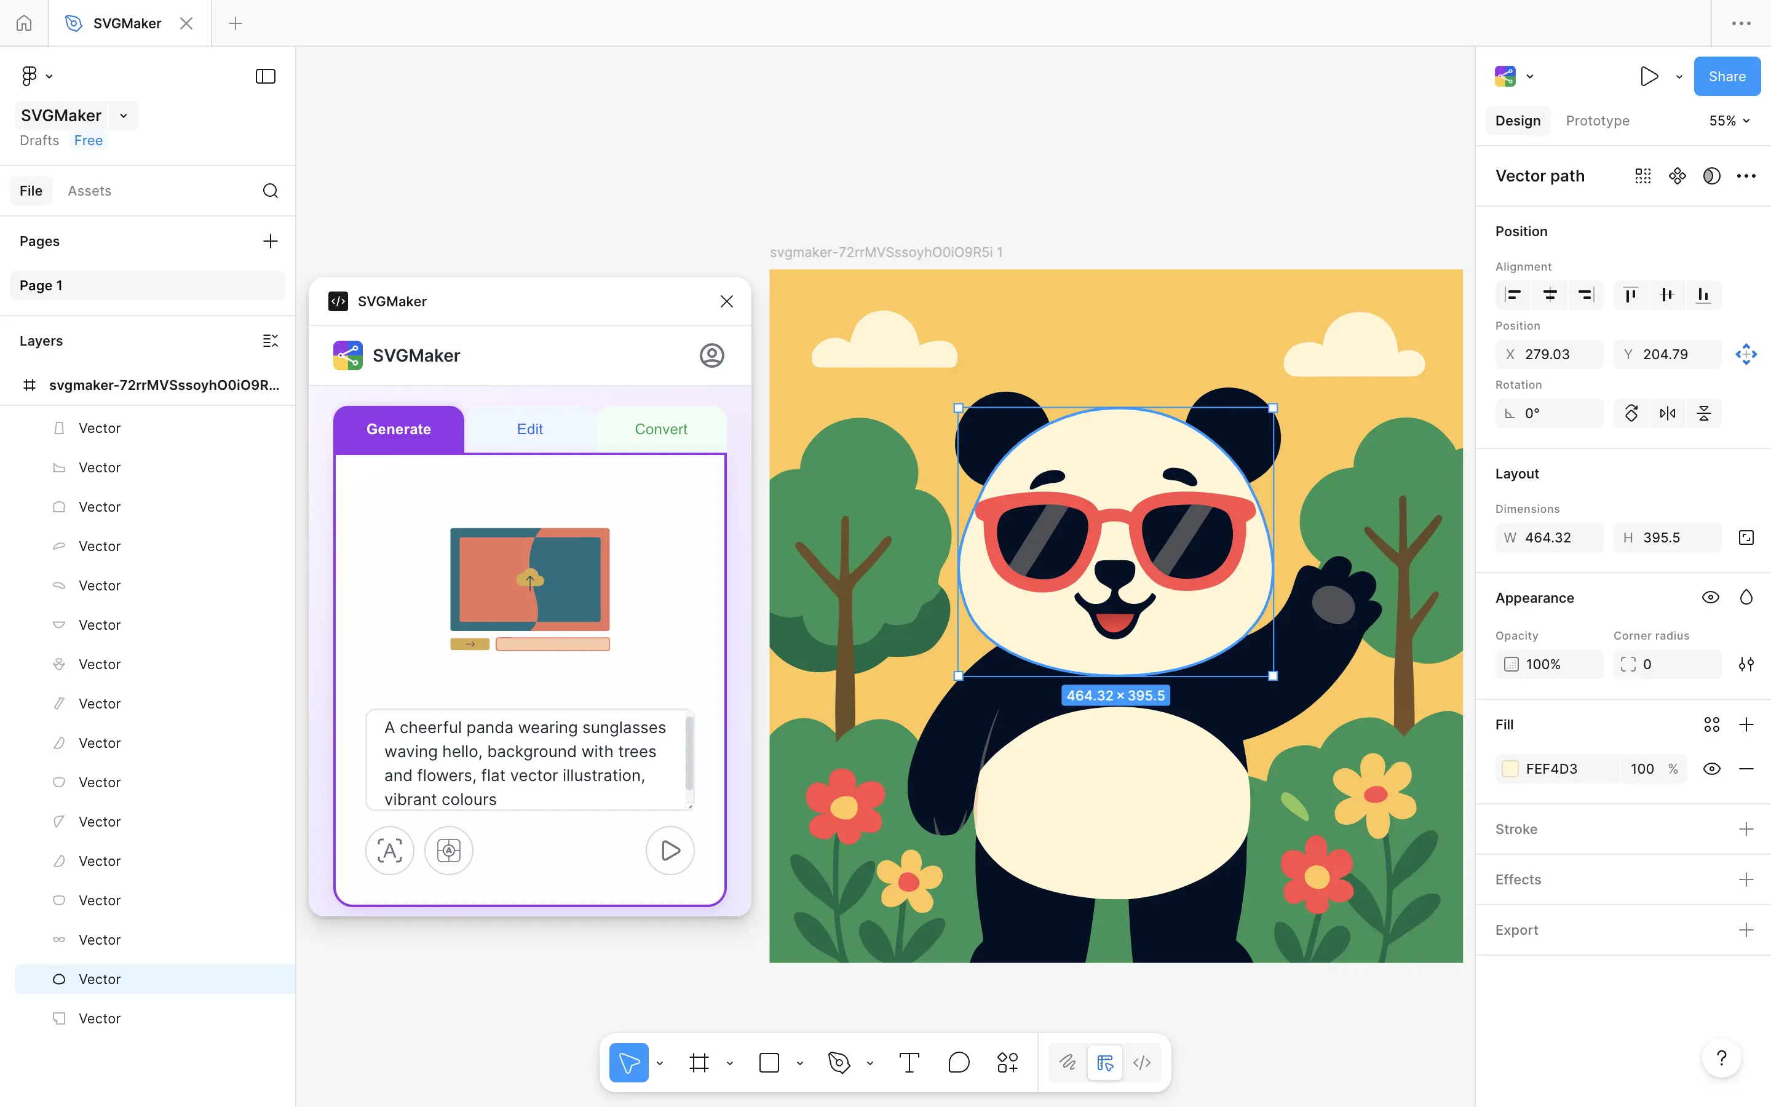The image size is (1771, 1107).
Task: Open the Convert tab in SVGMaker
Action: click(x=660, y=429)
